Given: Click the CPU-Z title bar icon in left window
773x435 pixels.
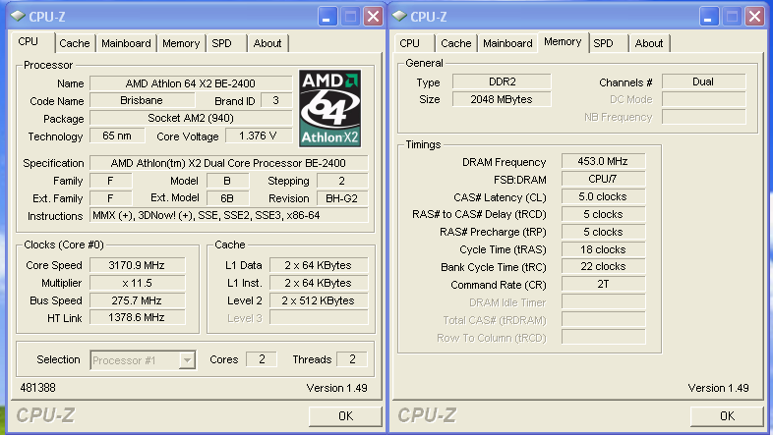Looking at the screenshot, I should pos(18,17).
